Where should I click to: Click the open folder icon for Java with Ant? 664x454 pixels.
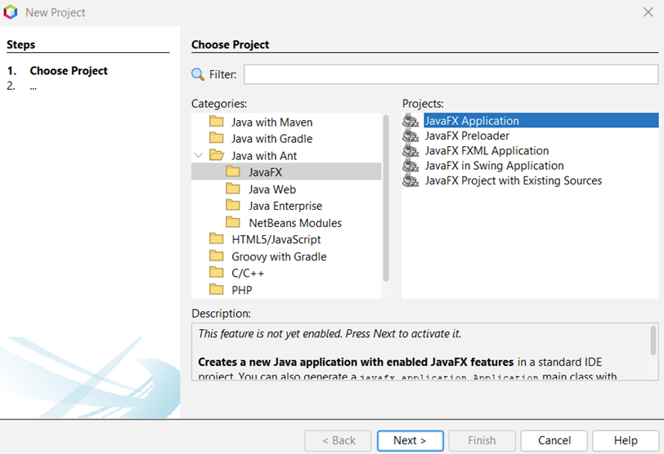coord(217,155)
